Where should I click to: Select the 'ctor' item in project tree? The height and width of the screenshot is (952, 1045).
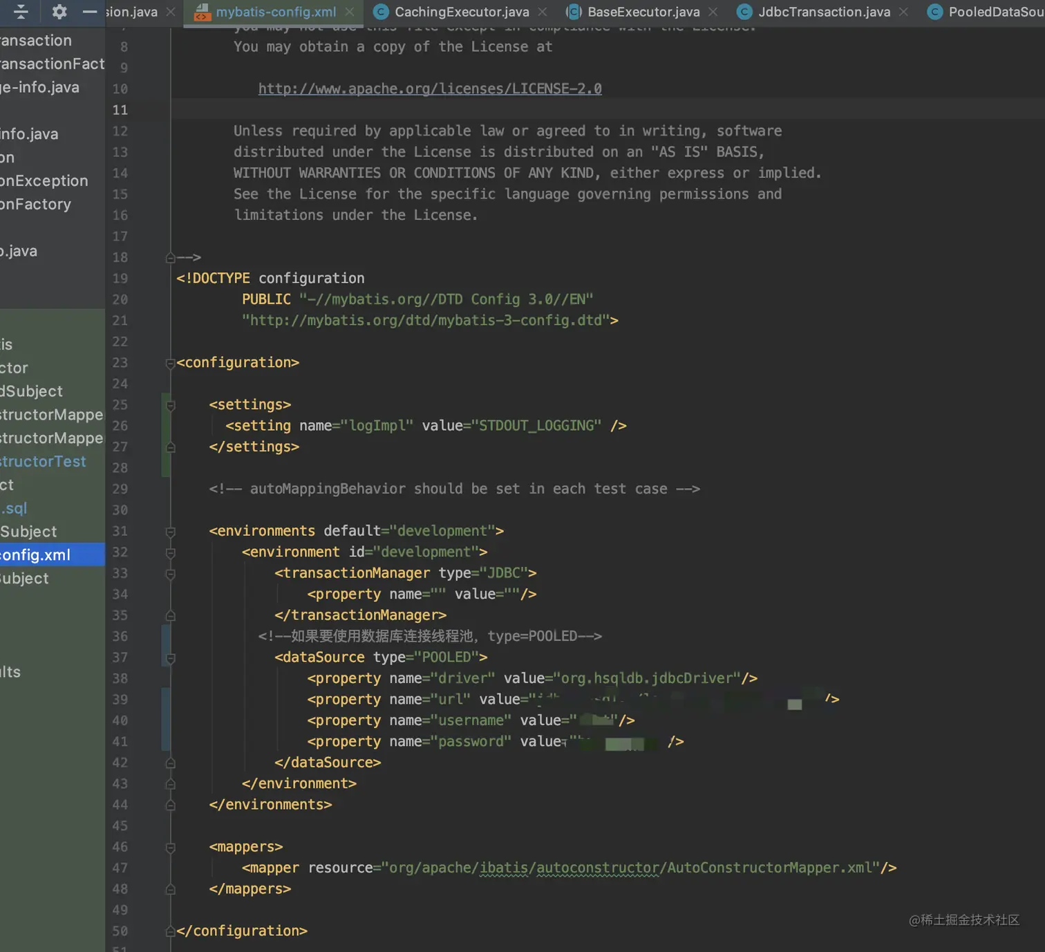point(14,368)
